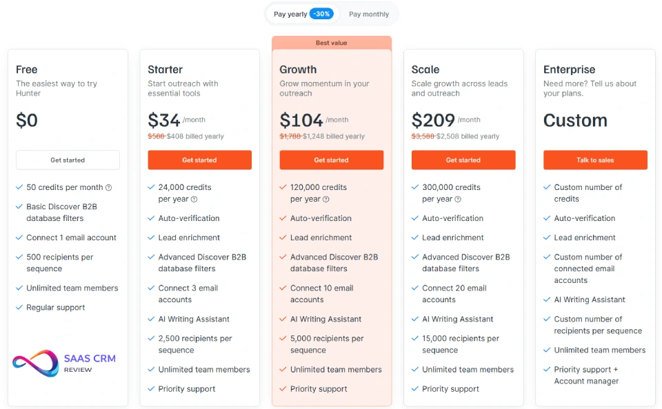Screen dimensions: 662x409
Task: Click the -30% discount badge
Action: pyautogui.click(x=321, y=14)
